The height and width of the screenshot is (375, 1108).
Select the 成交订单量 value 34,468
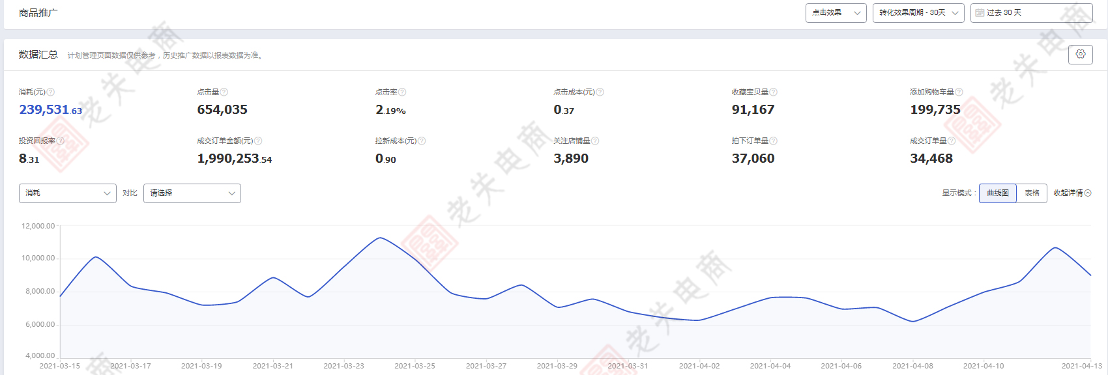tap(931, 159)
